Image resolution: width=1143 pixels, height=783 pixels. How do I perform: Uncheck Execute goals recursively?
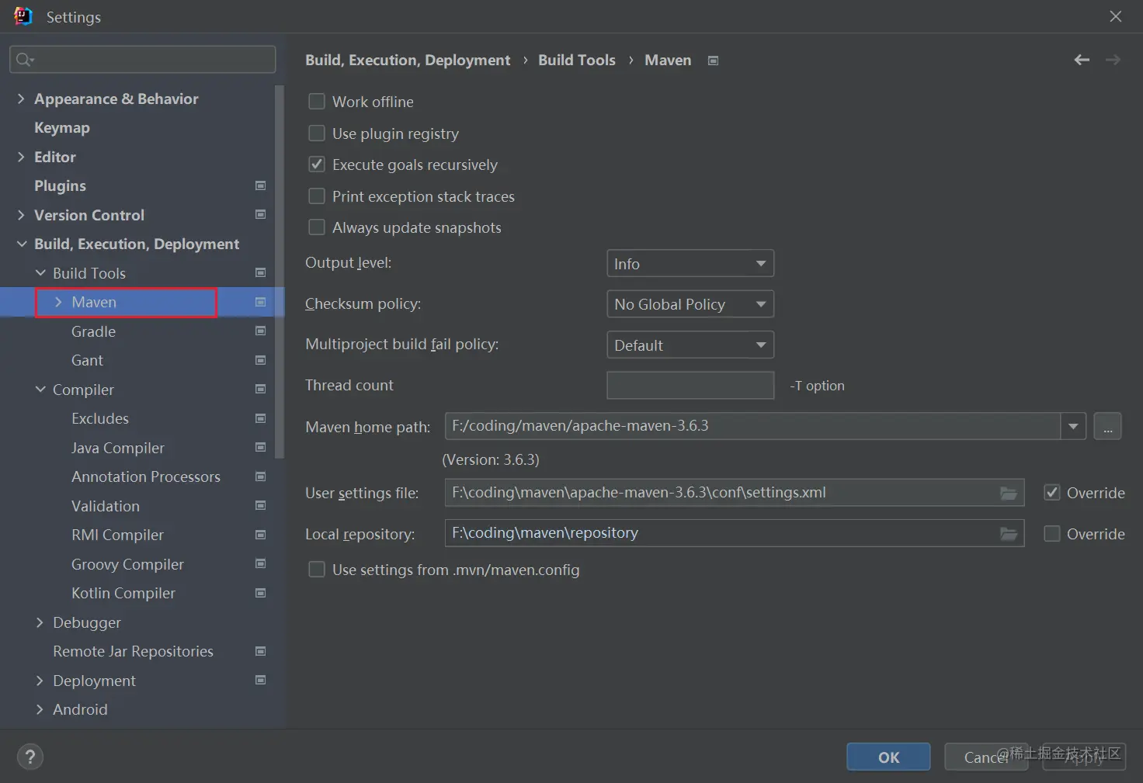coord(317,165)
